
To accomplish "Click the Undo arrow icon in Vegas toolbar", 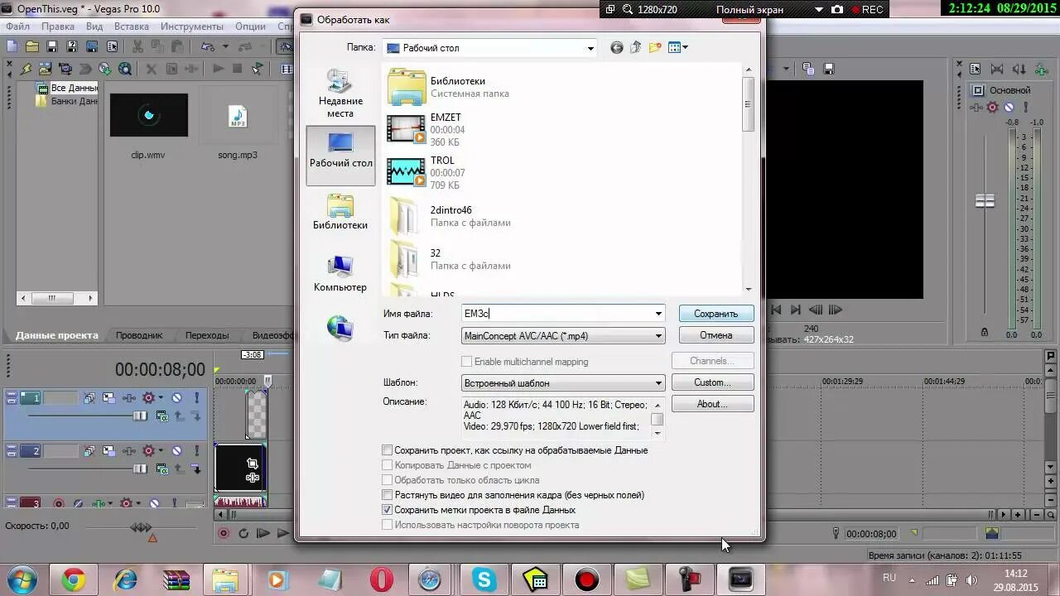I will click(x=206, y=46).
